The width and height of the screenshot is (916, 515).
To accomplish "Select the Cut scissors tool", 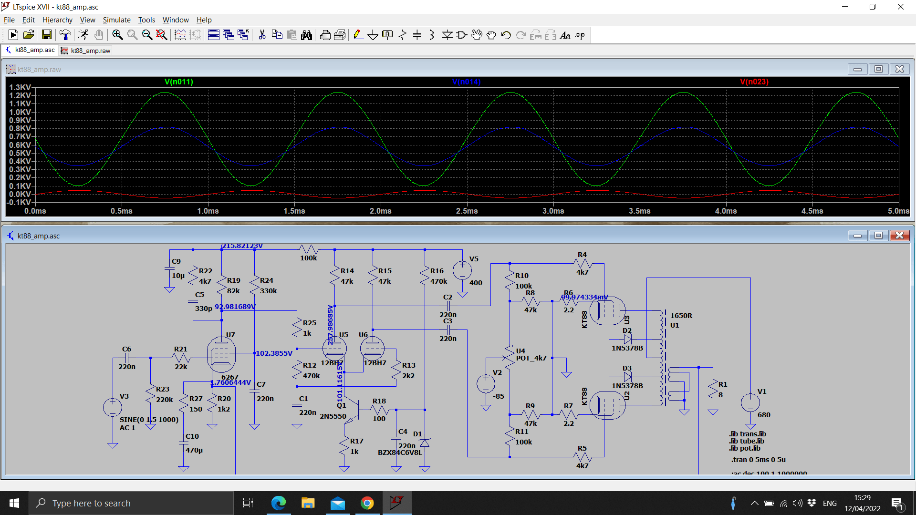I will tap(262, 35).
